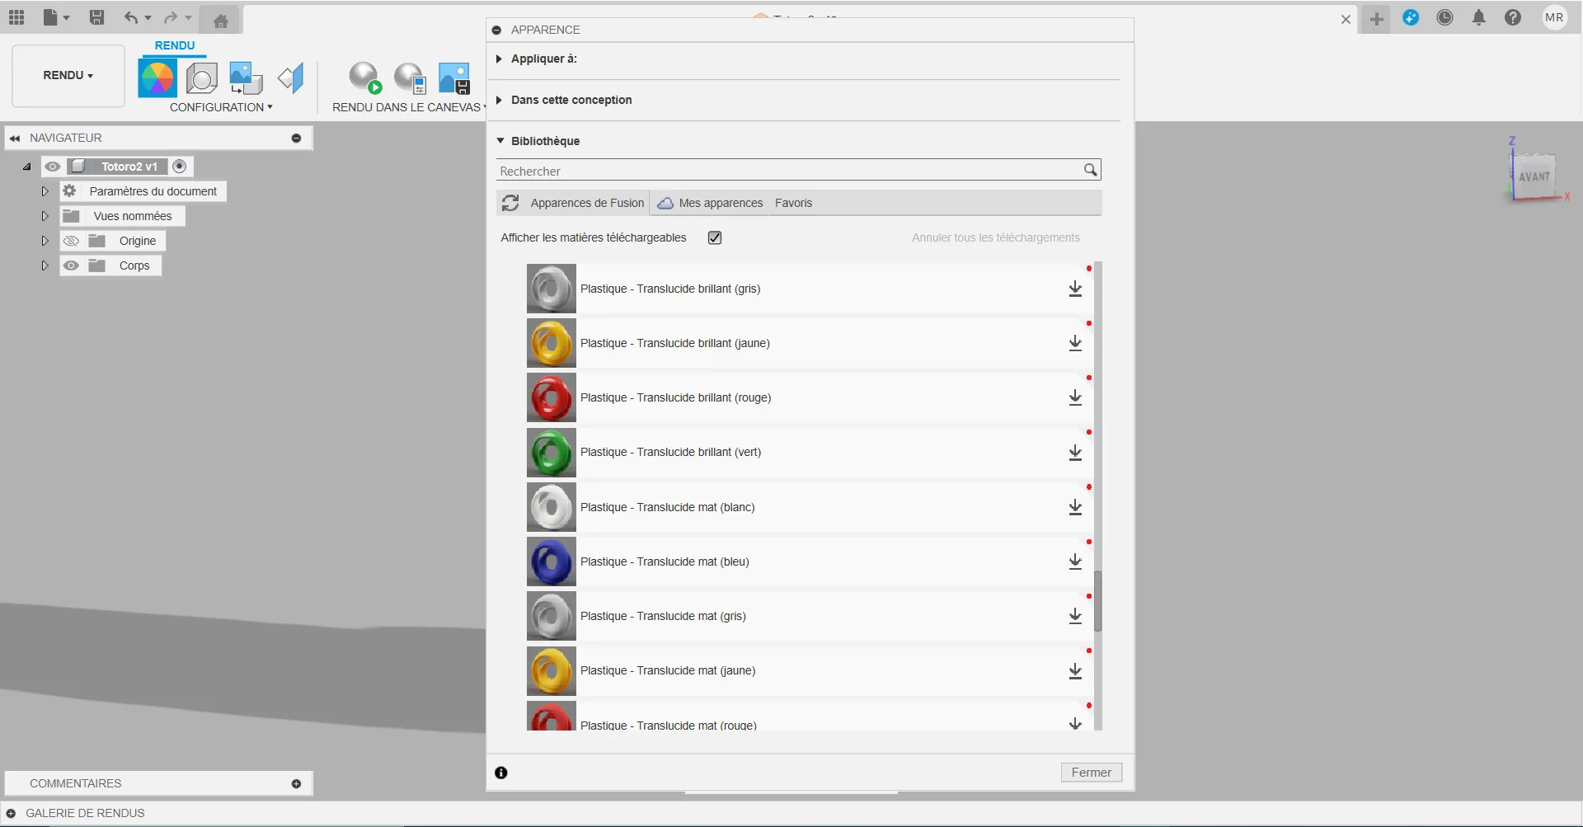
Task: Open In-Canvas Render Settings icon
Action: 410,78
